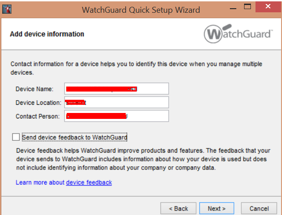282x215 pixels.
Task: Click the Add device information heading
Action: coord(47,34)
